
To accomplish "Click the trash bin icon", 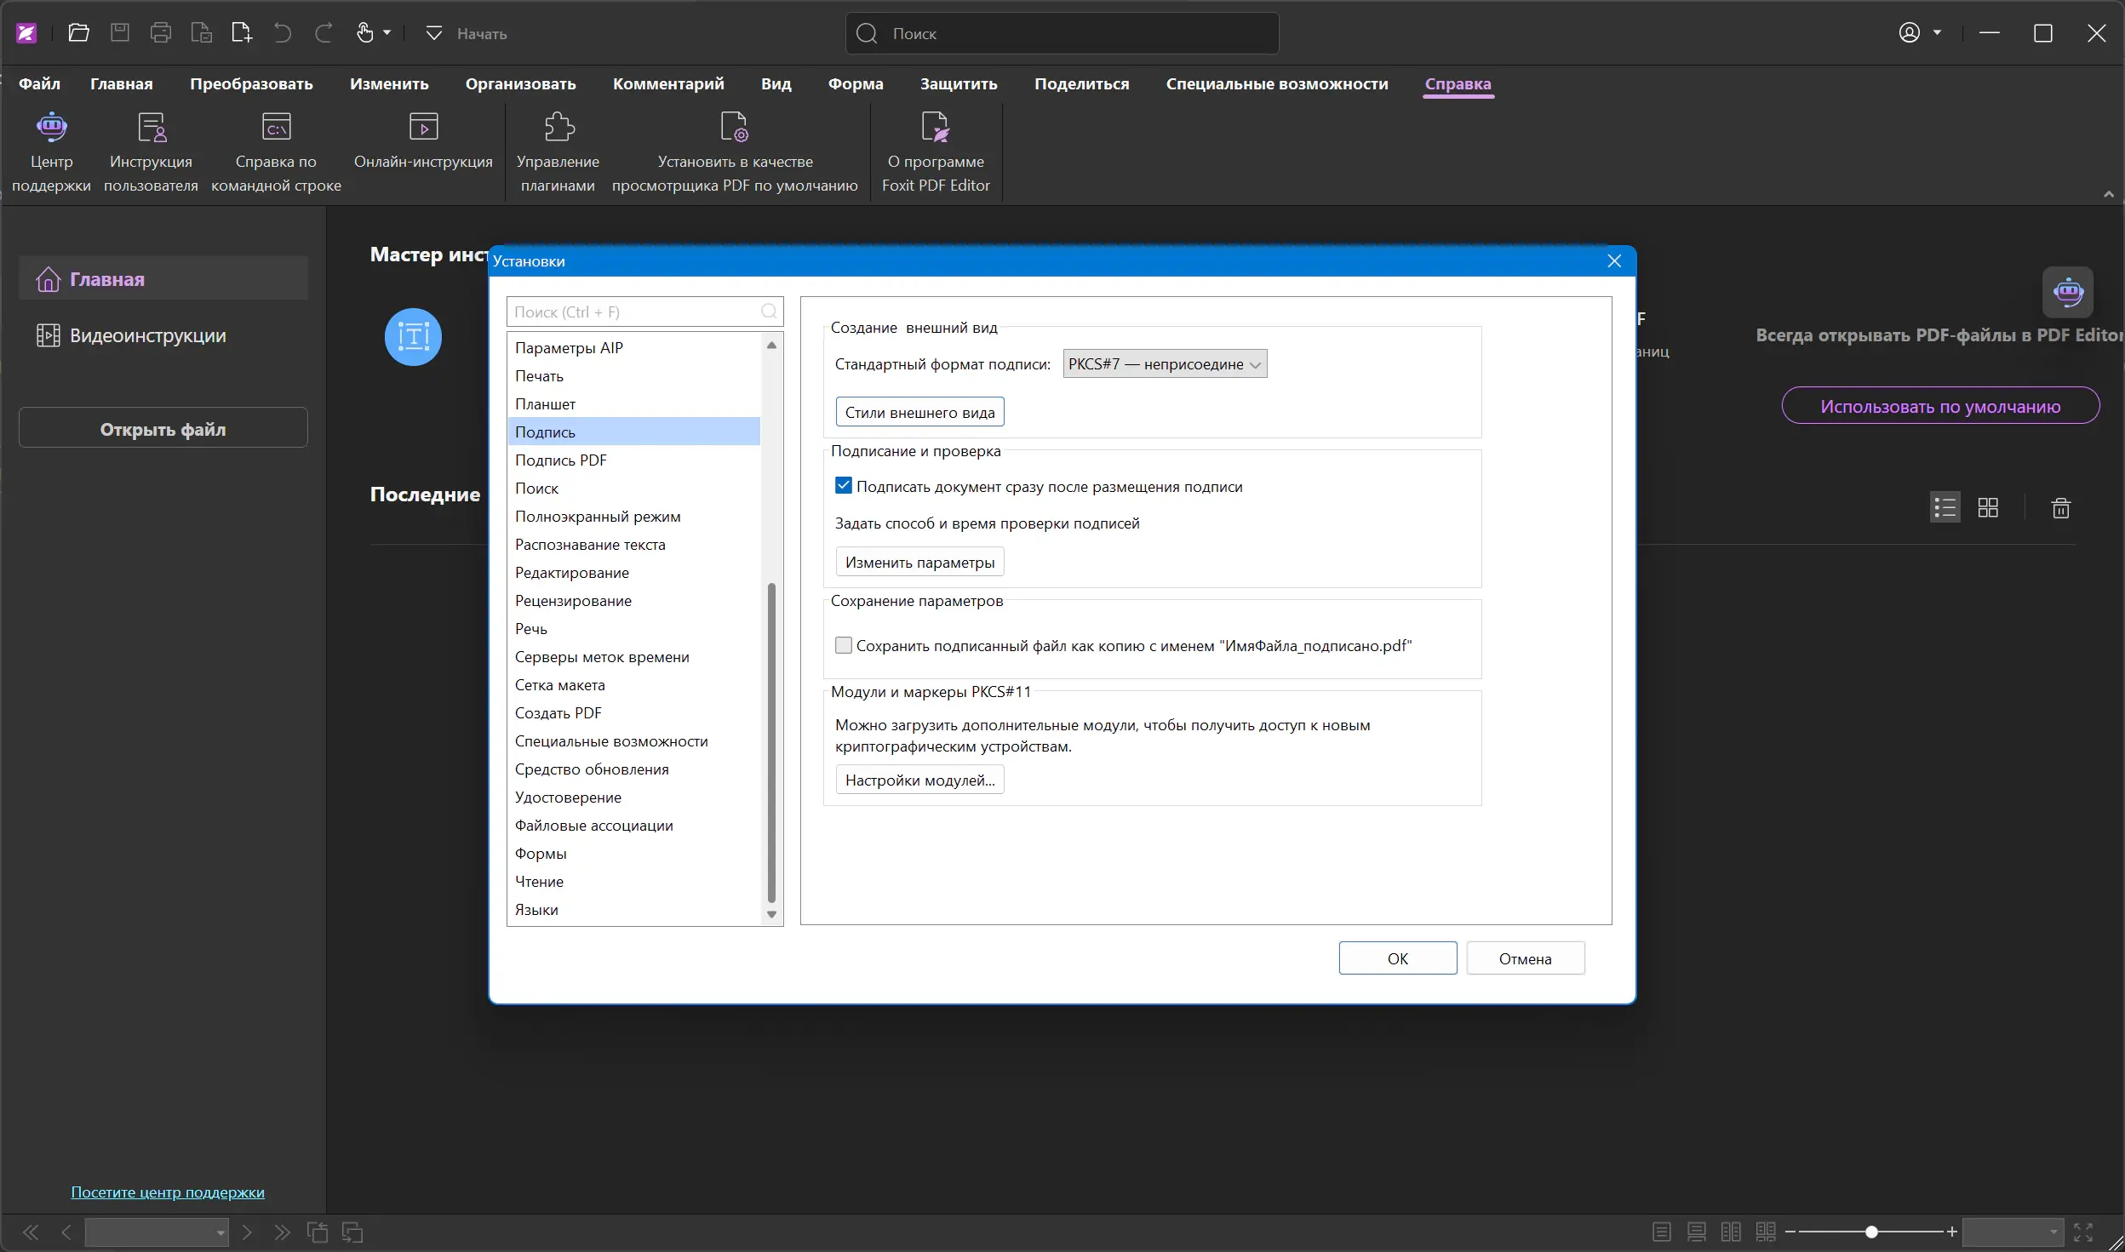I will pos(2060,508).
